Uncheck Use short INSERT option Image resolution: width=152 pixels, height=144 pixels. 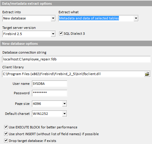(6, 134)
